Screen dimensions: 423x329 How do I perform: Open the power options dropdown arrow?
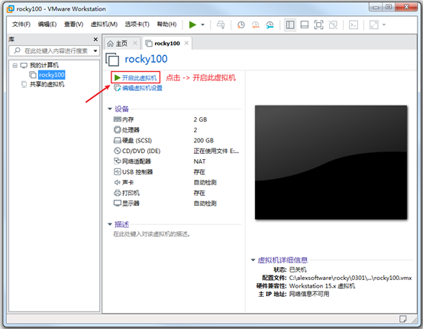202,25
